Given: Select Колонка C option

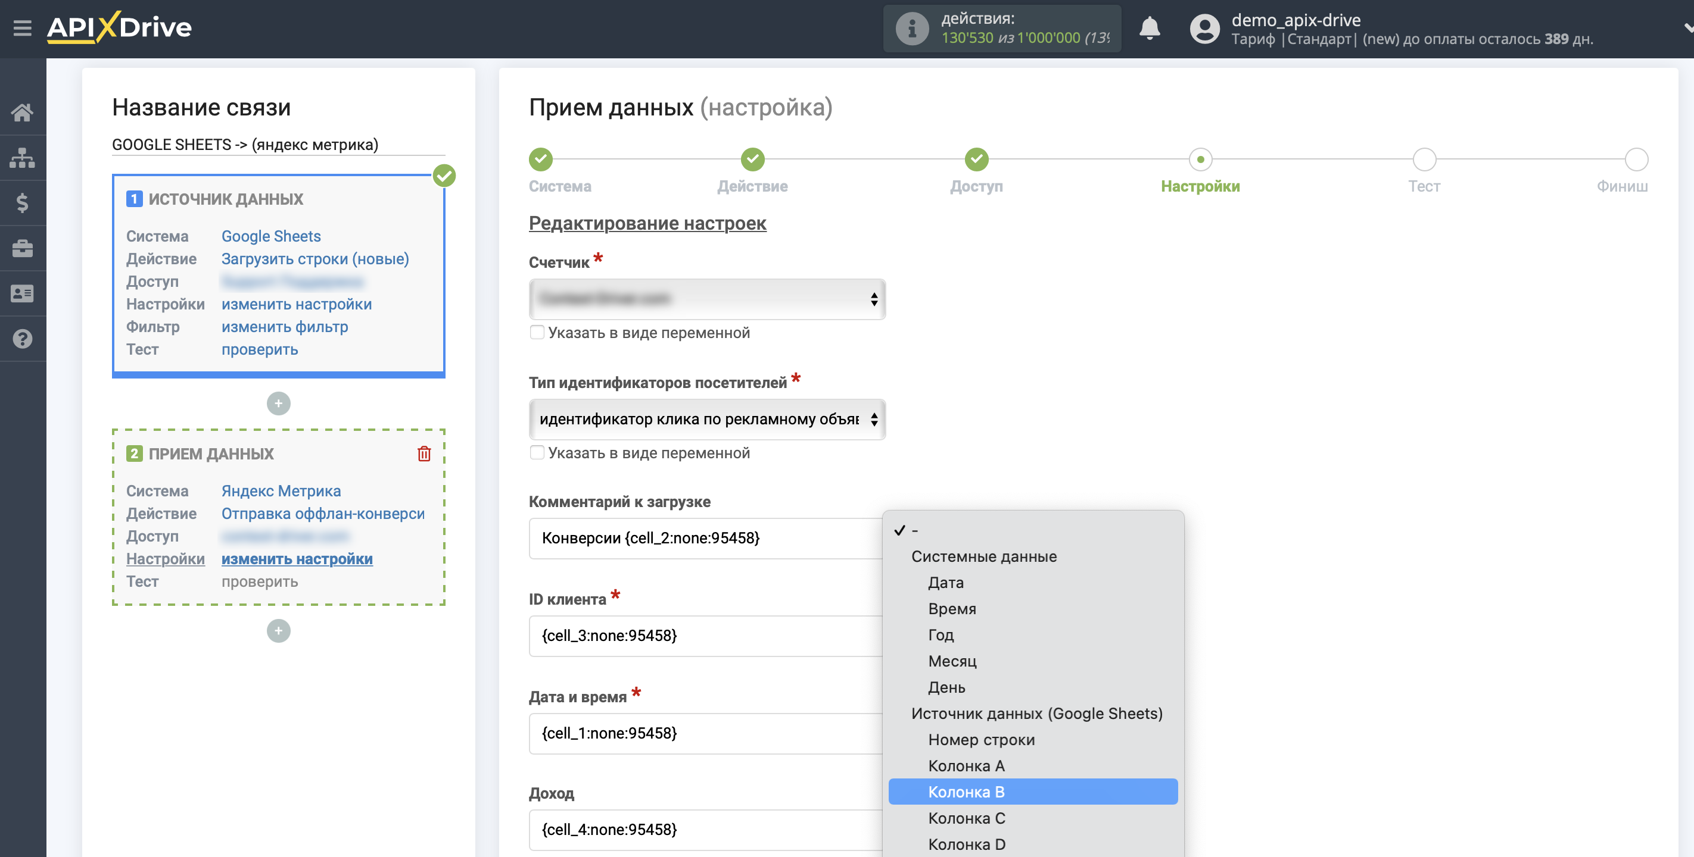Looking at the screenshot, I should click(1032, 818).
